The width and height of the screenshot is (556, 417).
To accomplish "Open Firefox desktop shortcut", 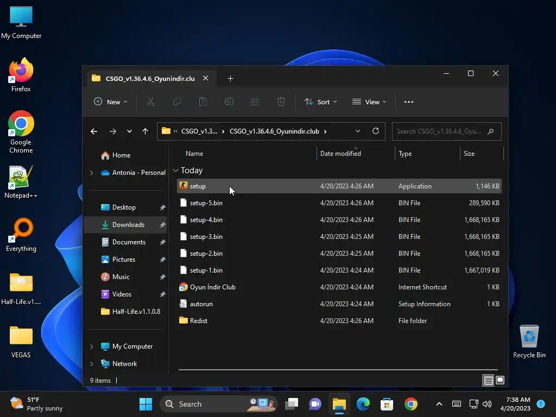I will coord(21,75).
